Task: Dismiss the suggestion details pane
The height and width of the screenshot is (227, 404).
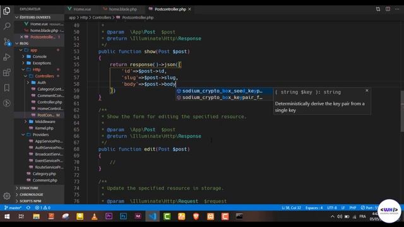Action: (367, 91)
